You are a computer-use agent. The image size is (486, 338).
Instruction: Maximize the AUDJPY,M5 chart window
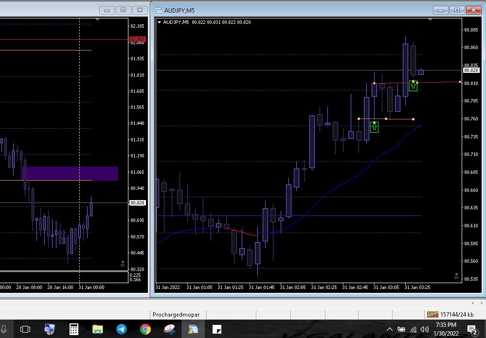tap(457, 10)
